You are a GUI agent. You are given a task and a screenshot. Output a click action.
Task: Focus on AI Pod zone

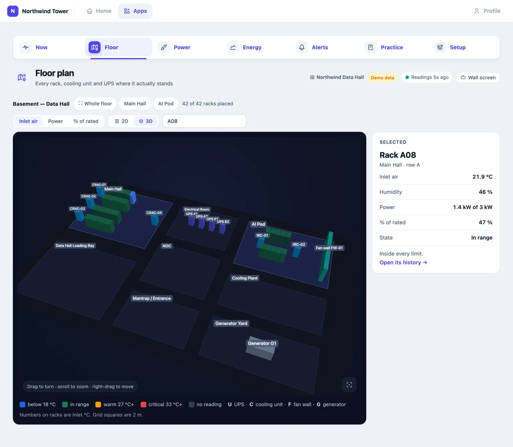pyautogui.click(x=166, y=103)
